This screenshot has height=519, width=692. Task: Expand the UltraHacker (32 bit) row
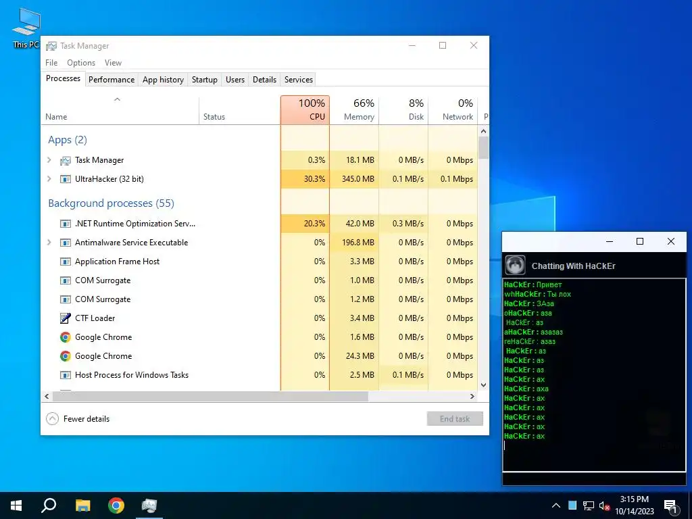[x=49, y=179]
